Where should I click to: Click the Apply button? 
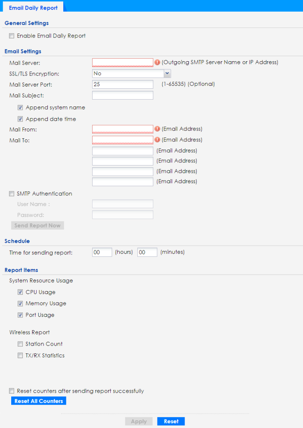click(139, 422)
